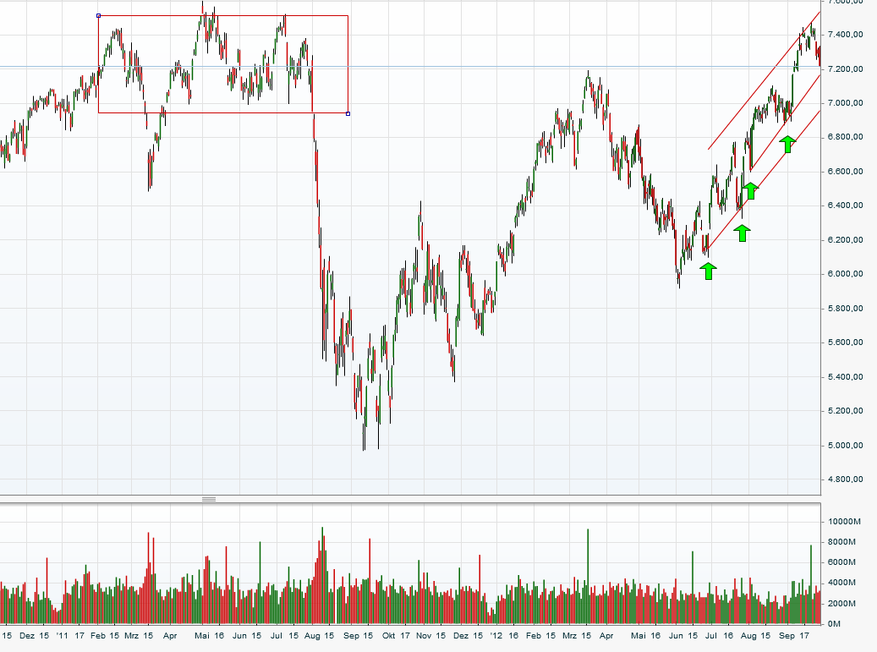Click the 5.200,00 price axis label
The height and width of the screenshot is (652, 877).
845,411
